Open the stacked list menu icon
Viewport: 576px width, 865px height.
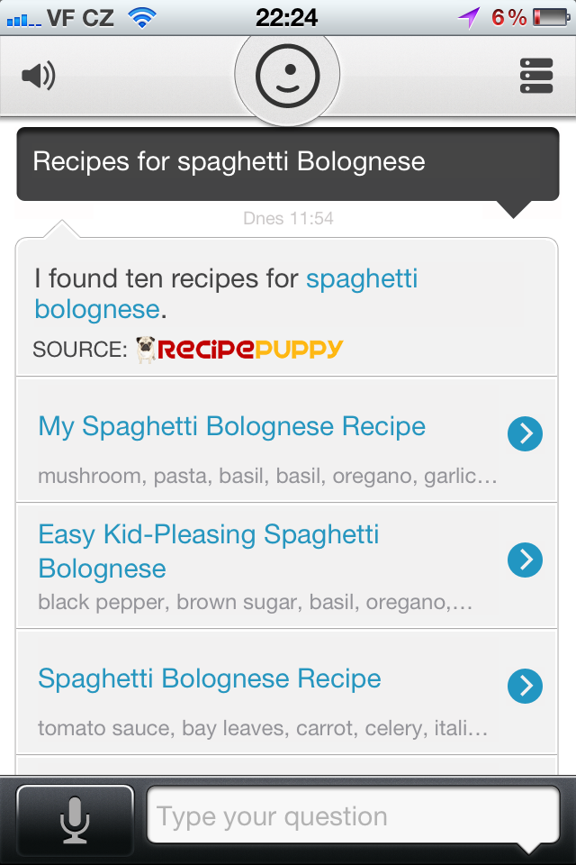536,76
